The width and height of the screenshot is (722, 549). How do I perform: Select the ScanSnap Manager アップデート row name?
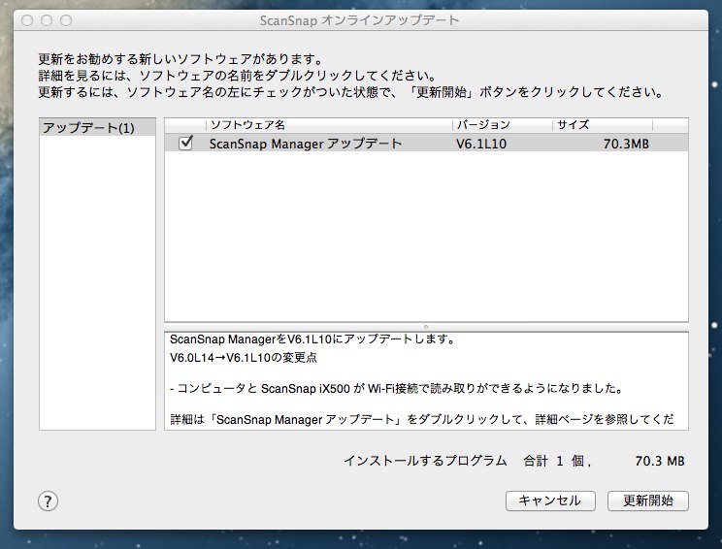(x=306, y=144)
